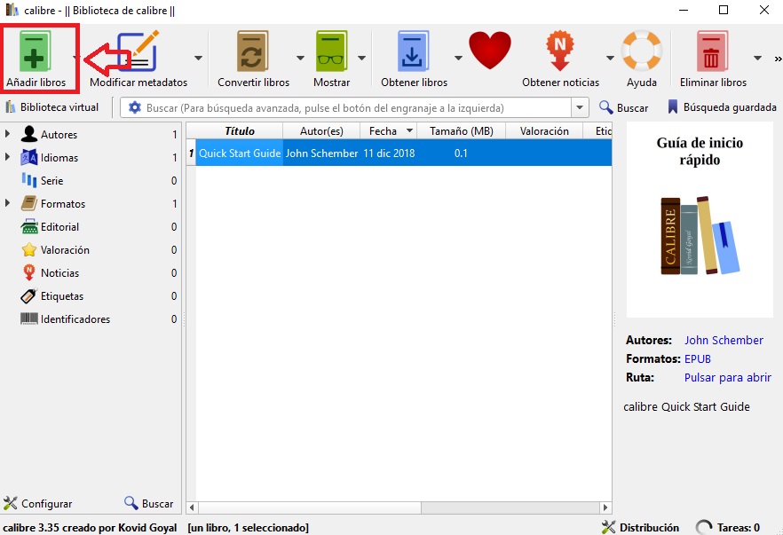Viewport: 783px width, 535px height.
Task: Open the Biblioteca virtual button
Action: (51, 107)
